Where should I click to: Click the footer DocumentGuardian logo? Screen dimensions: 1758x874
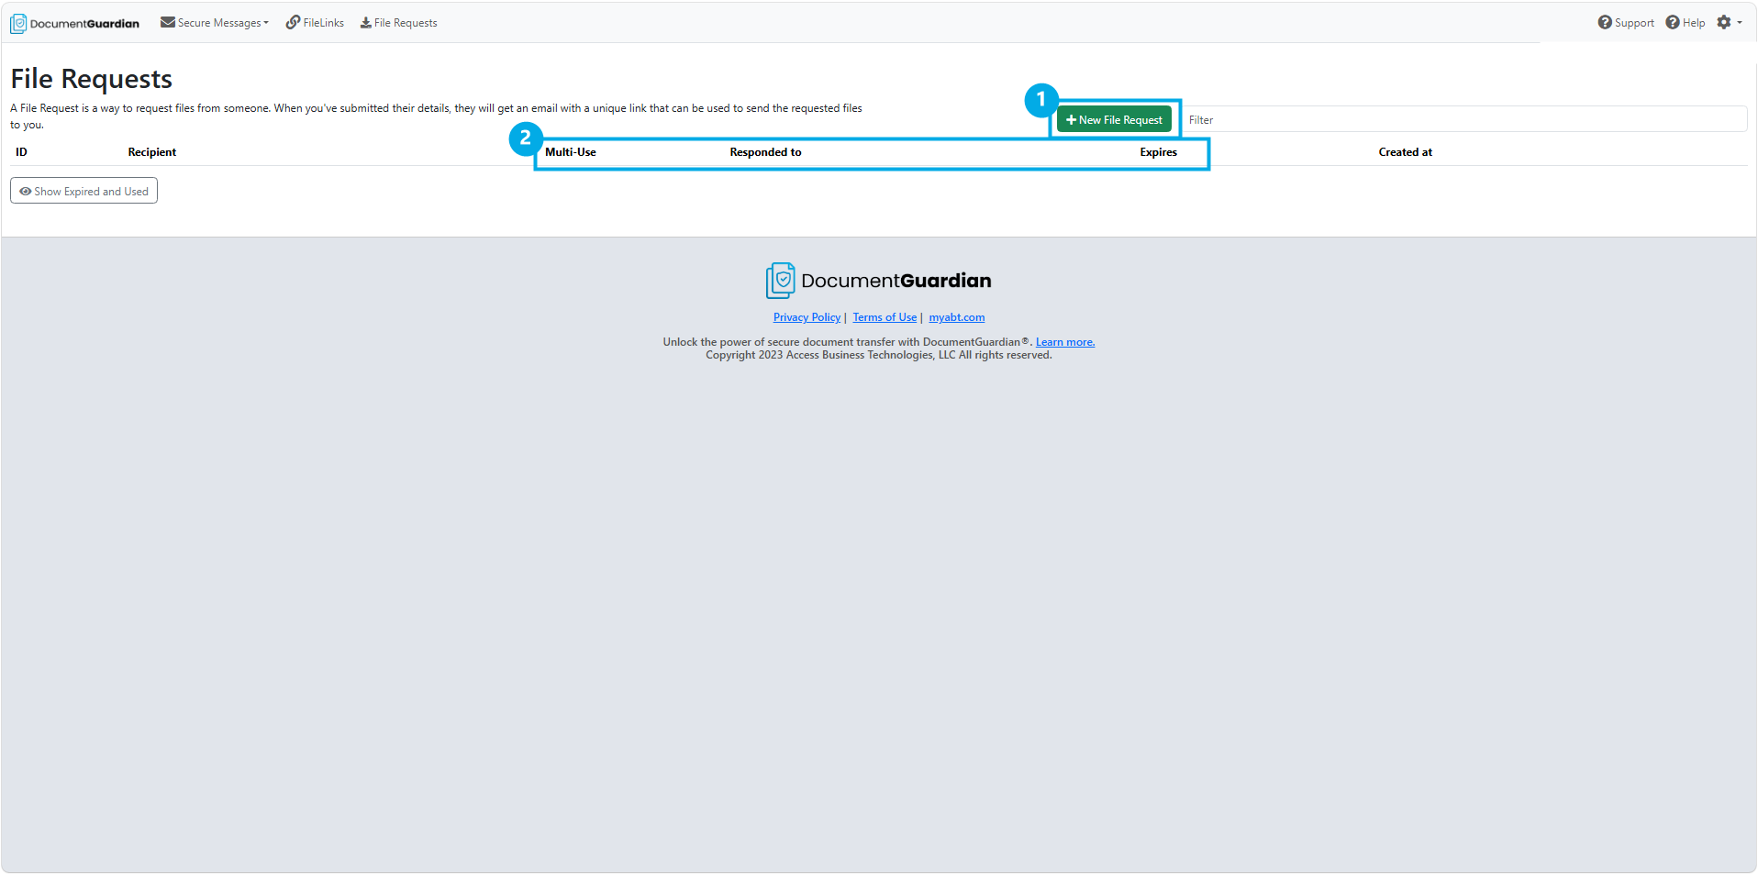point(878,281)
